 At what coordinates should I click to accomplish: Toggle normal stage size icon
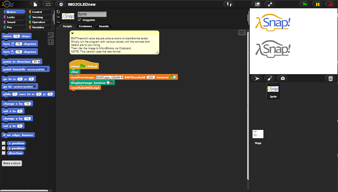point(257,4)
